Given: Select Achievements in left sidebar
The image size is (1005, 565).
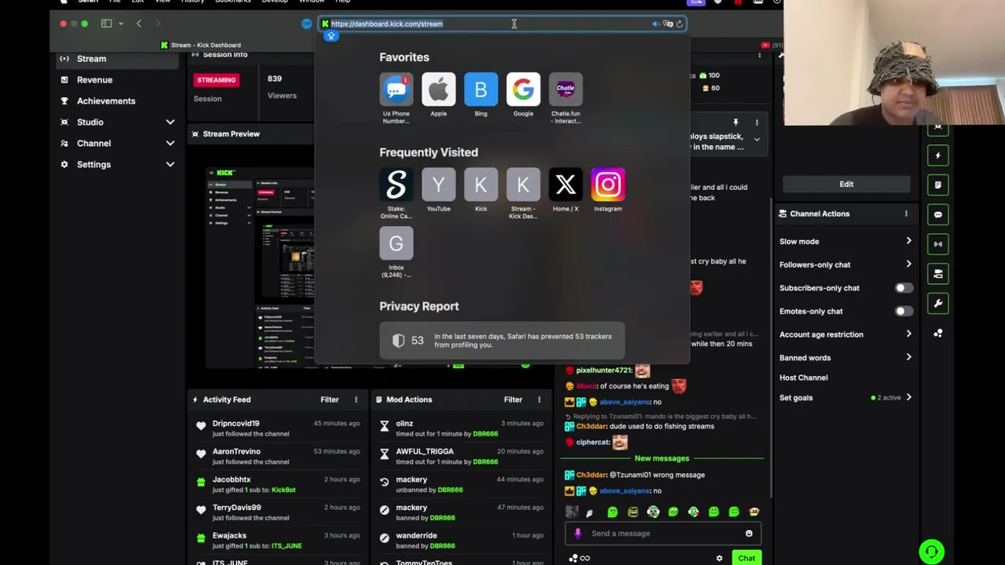Looking at the screenshot, I should click(106, 101).
